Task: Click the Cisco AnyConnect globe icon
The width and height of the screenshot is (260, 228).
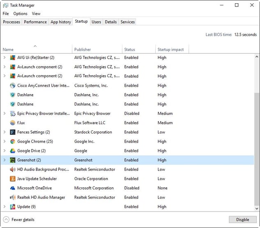Action: pos(13,85)
